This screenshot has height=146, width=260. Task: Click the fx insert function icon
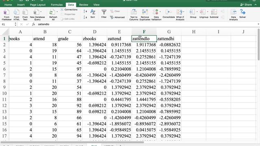coord(33,24)
